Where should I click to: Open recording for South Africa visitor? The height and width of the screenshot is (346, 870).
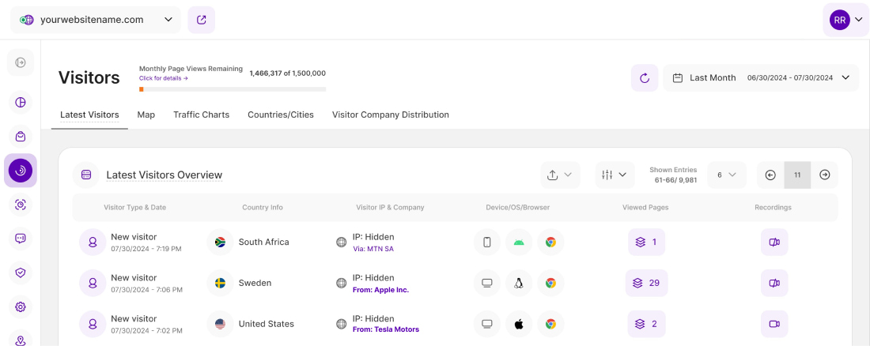click(774, 242)
